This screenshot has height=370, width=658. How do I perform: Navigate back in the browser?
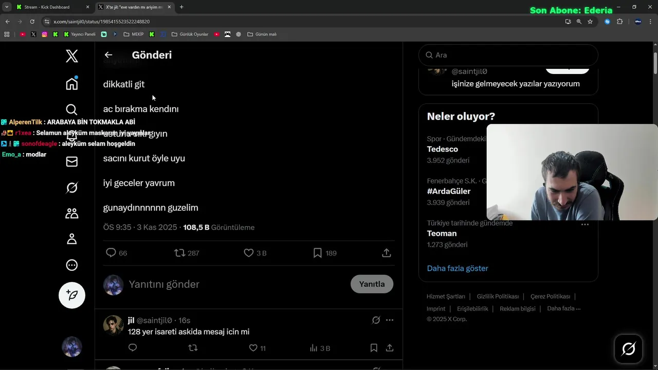7,22
